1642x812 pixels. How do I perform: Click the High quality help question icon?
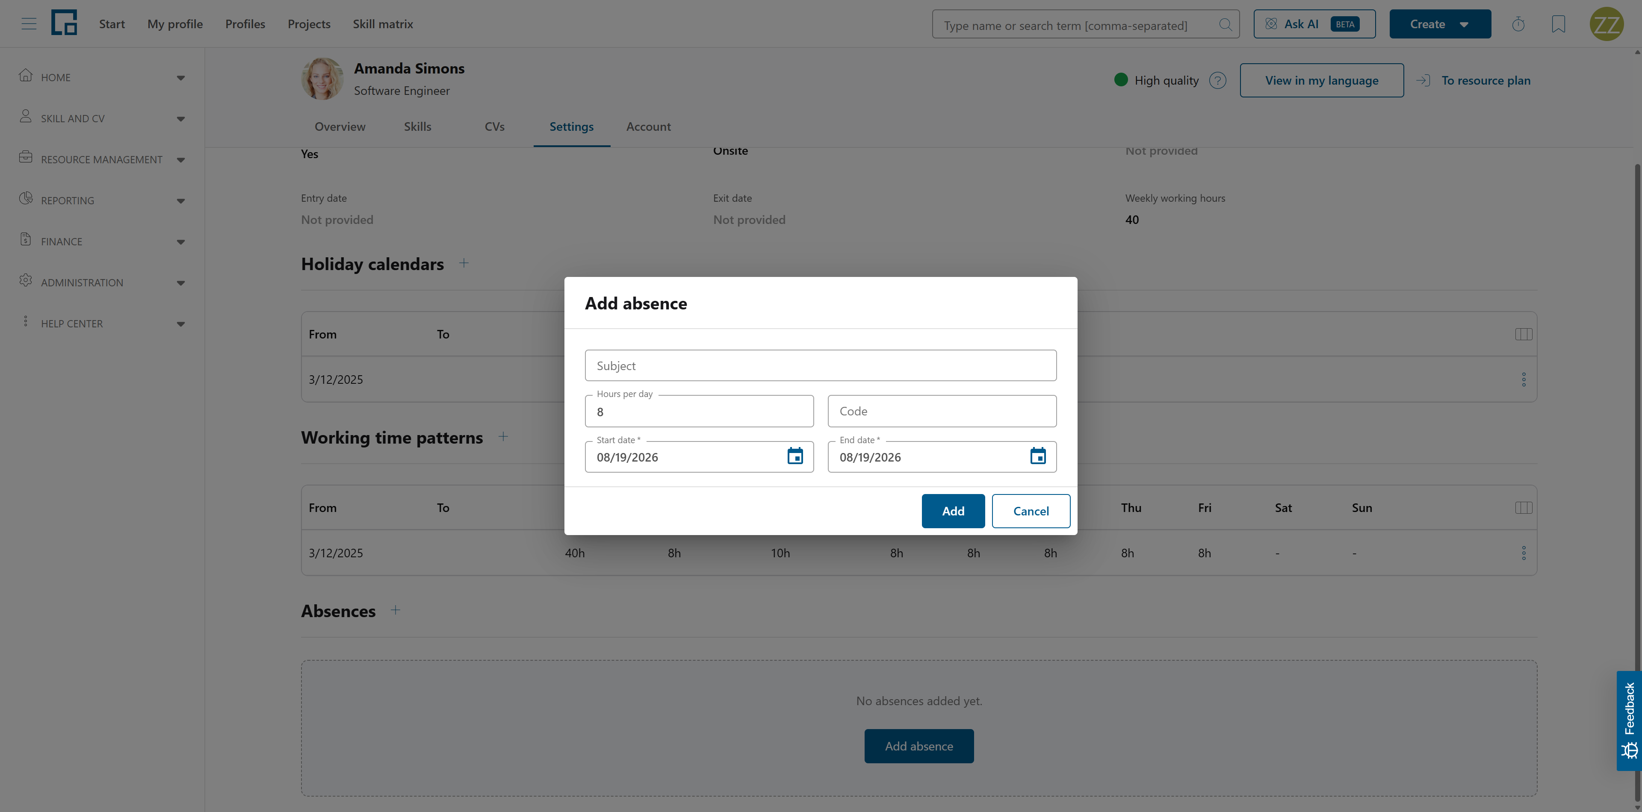[1217, 80]
